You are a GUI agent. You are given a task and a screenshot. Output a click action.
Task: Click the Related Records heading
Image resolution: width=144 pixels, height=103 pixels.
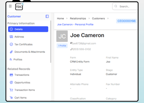(x=19, y=69)
